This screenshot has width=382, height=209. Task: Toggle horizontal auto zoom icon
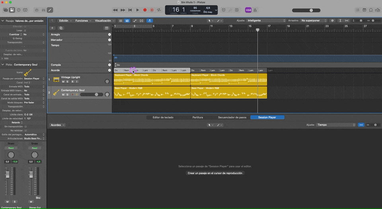(347, 21)
